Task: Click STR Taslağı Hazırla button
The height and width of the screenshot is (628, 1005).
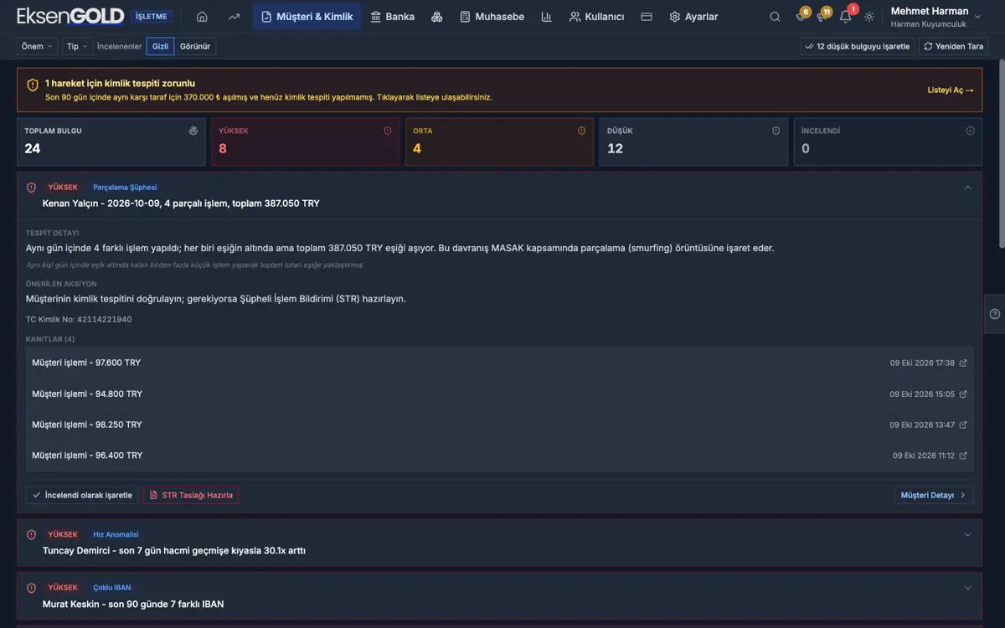Action: pyautogui.click(x=191, y=495)
